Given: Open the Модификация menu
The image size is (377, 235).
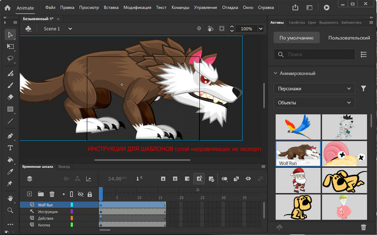Looking at the screenshot, I should (x=137, y=8).
